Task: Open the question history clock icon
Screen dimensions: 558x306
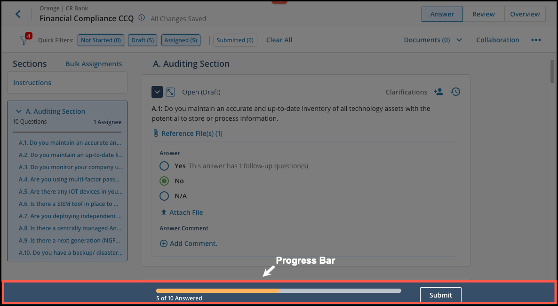Action: [x=455, y=92]
